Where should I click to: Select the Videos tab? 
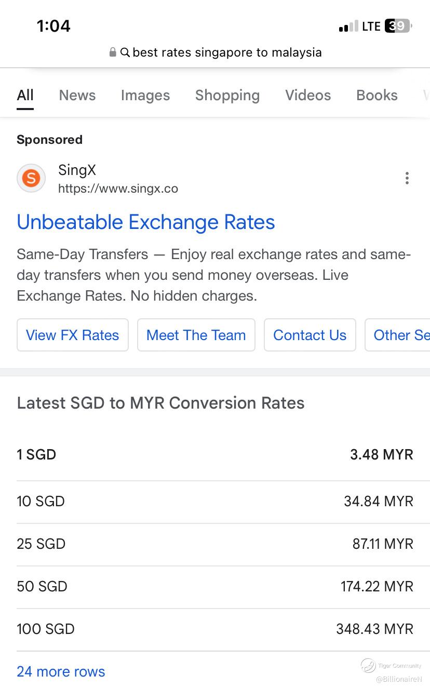(x=308, y=96)
